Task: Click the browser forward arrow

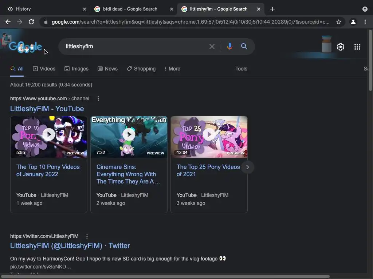Action: pos(20,22)
